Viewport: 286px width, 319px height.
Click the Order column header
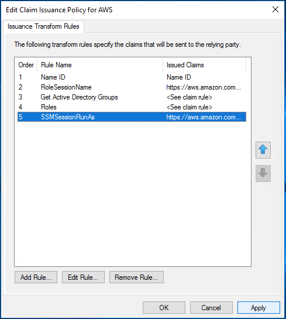pyautogui.click(x=26, y=65)
